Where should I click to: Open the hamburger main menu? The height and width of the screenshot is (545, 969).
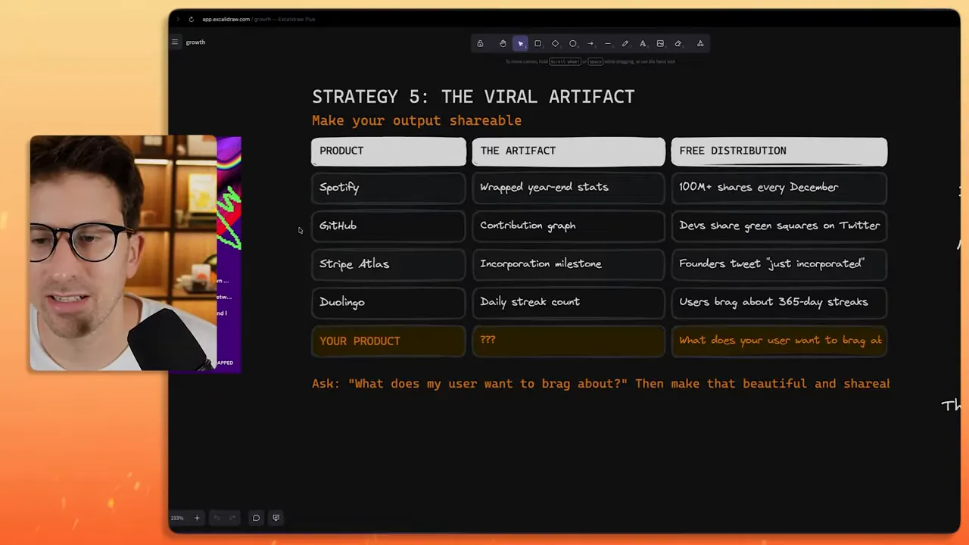tap(175, 42)
